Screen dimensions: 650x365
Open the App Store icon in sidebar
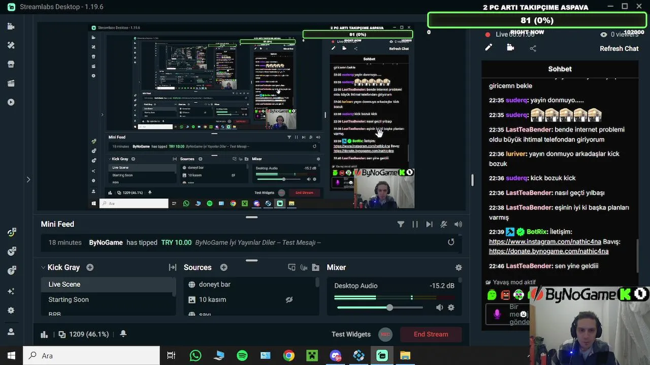pos(11,64)
